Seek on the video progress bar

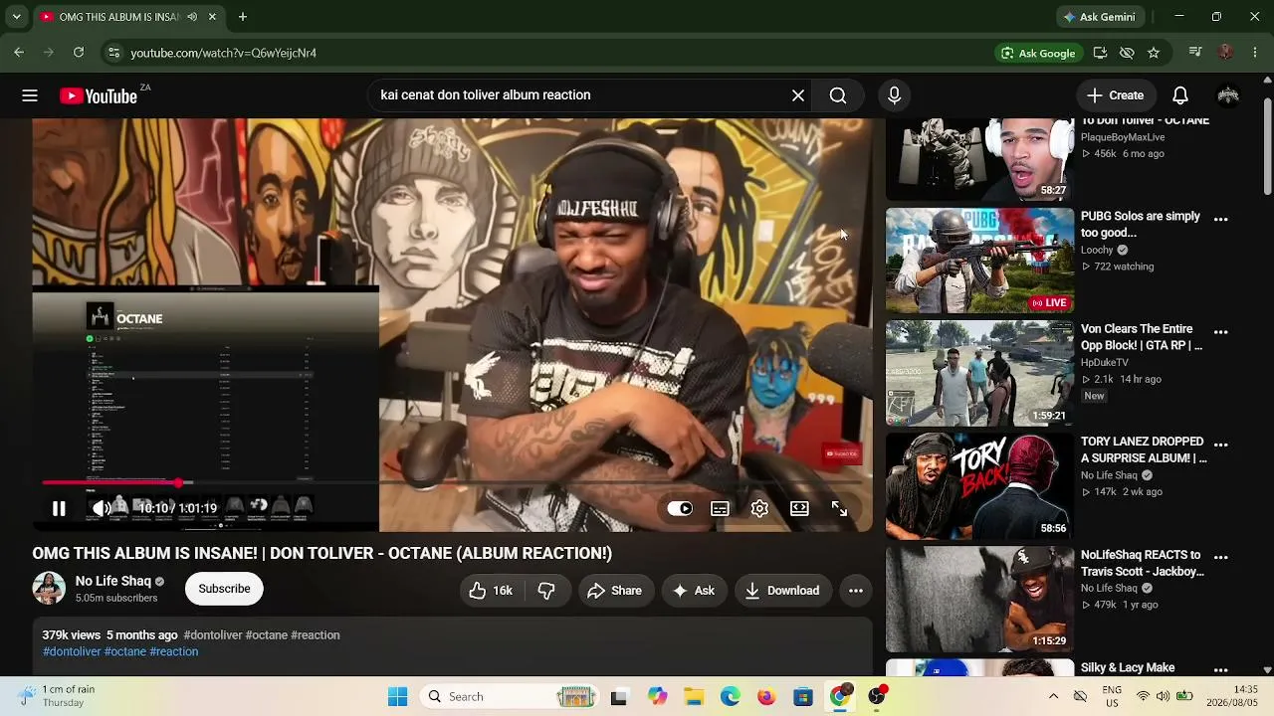point(452,483)
